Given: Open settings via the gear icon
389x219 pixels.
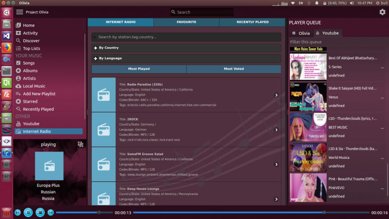Looking at the screenshot, I should [382, 12].
